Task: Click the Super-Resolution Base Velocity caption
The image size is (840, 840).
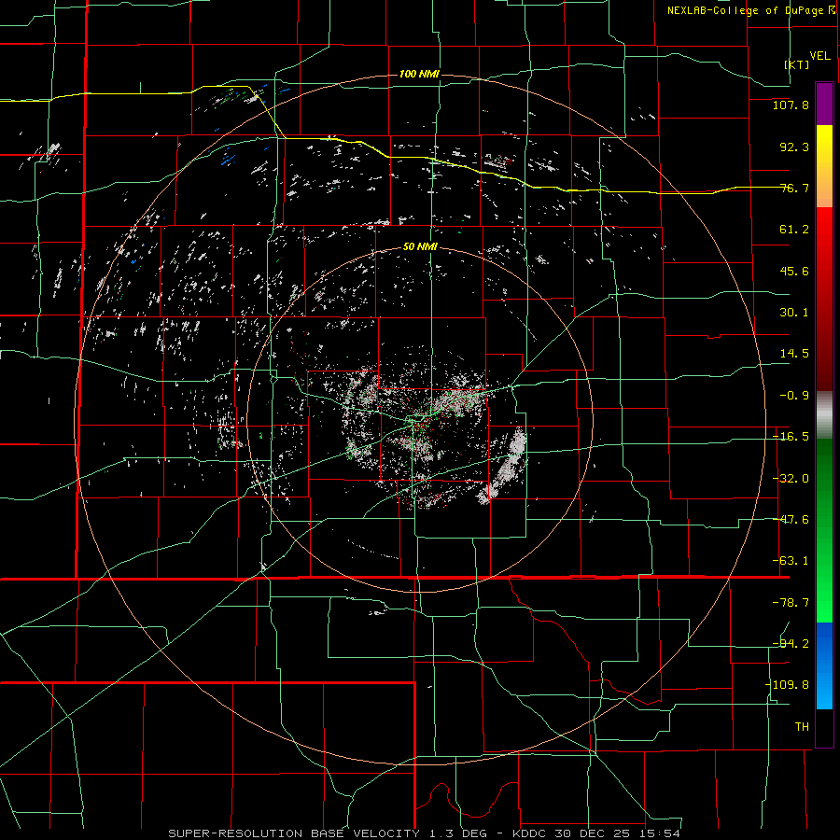Action: (x=424, y=833)
